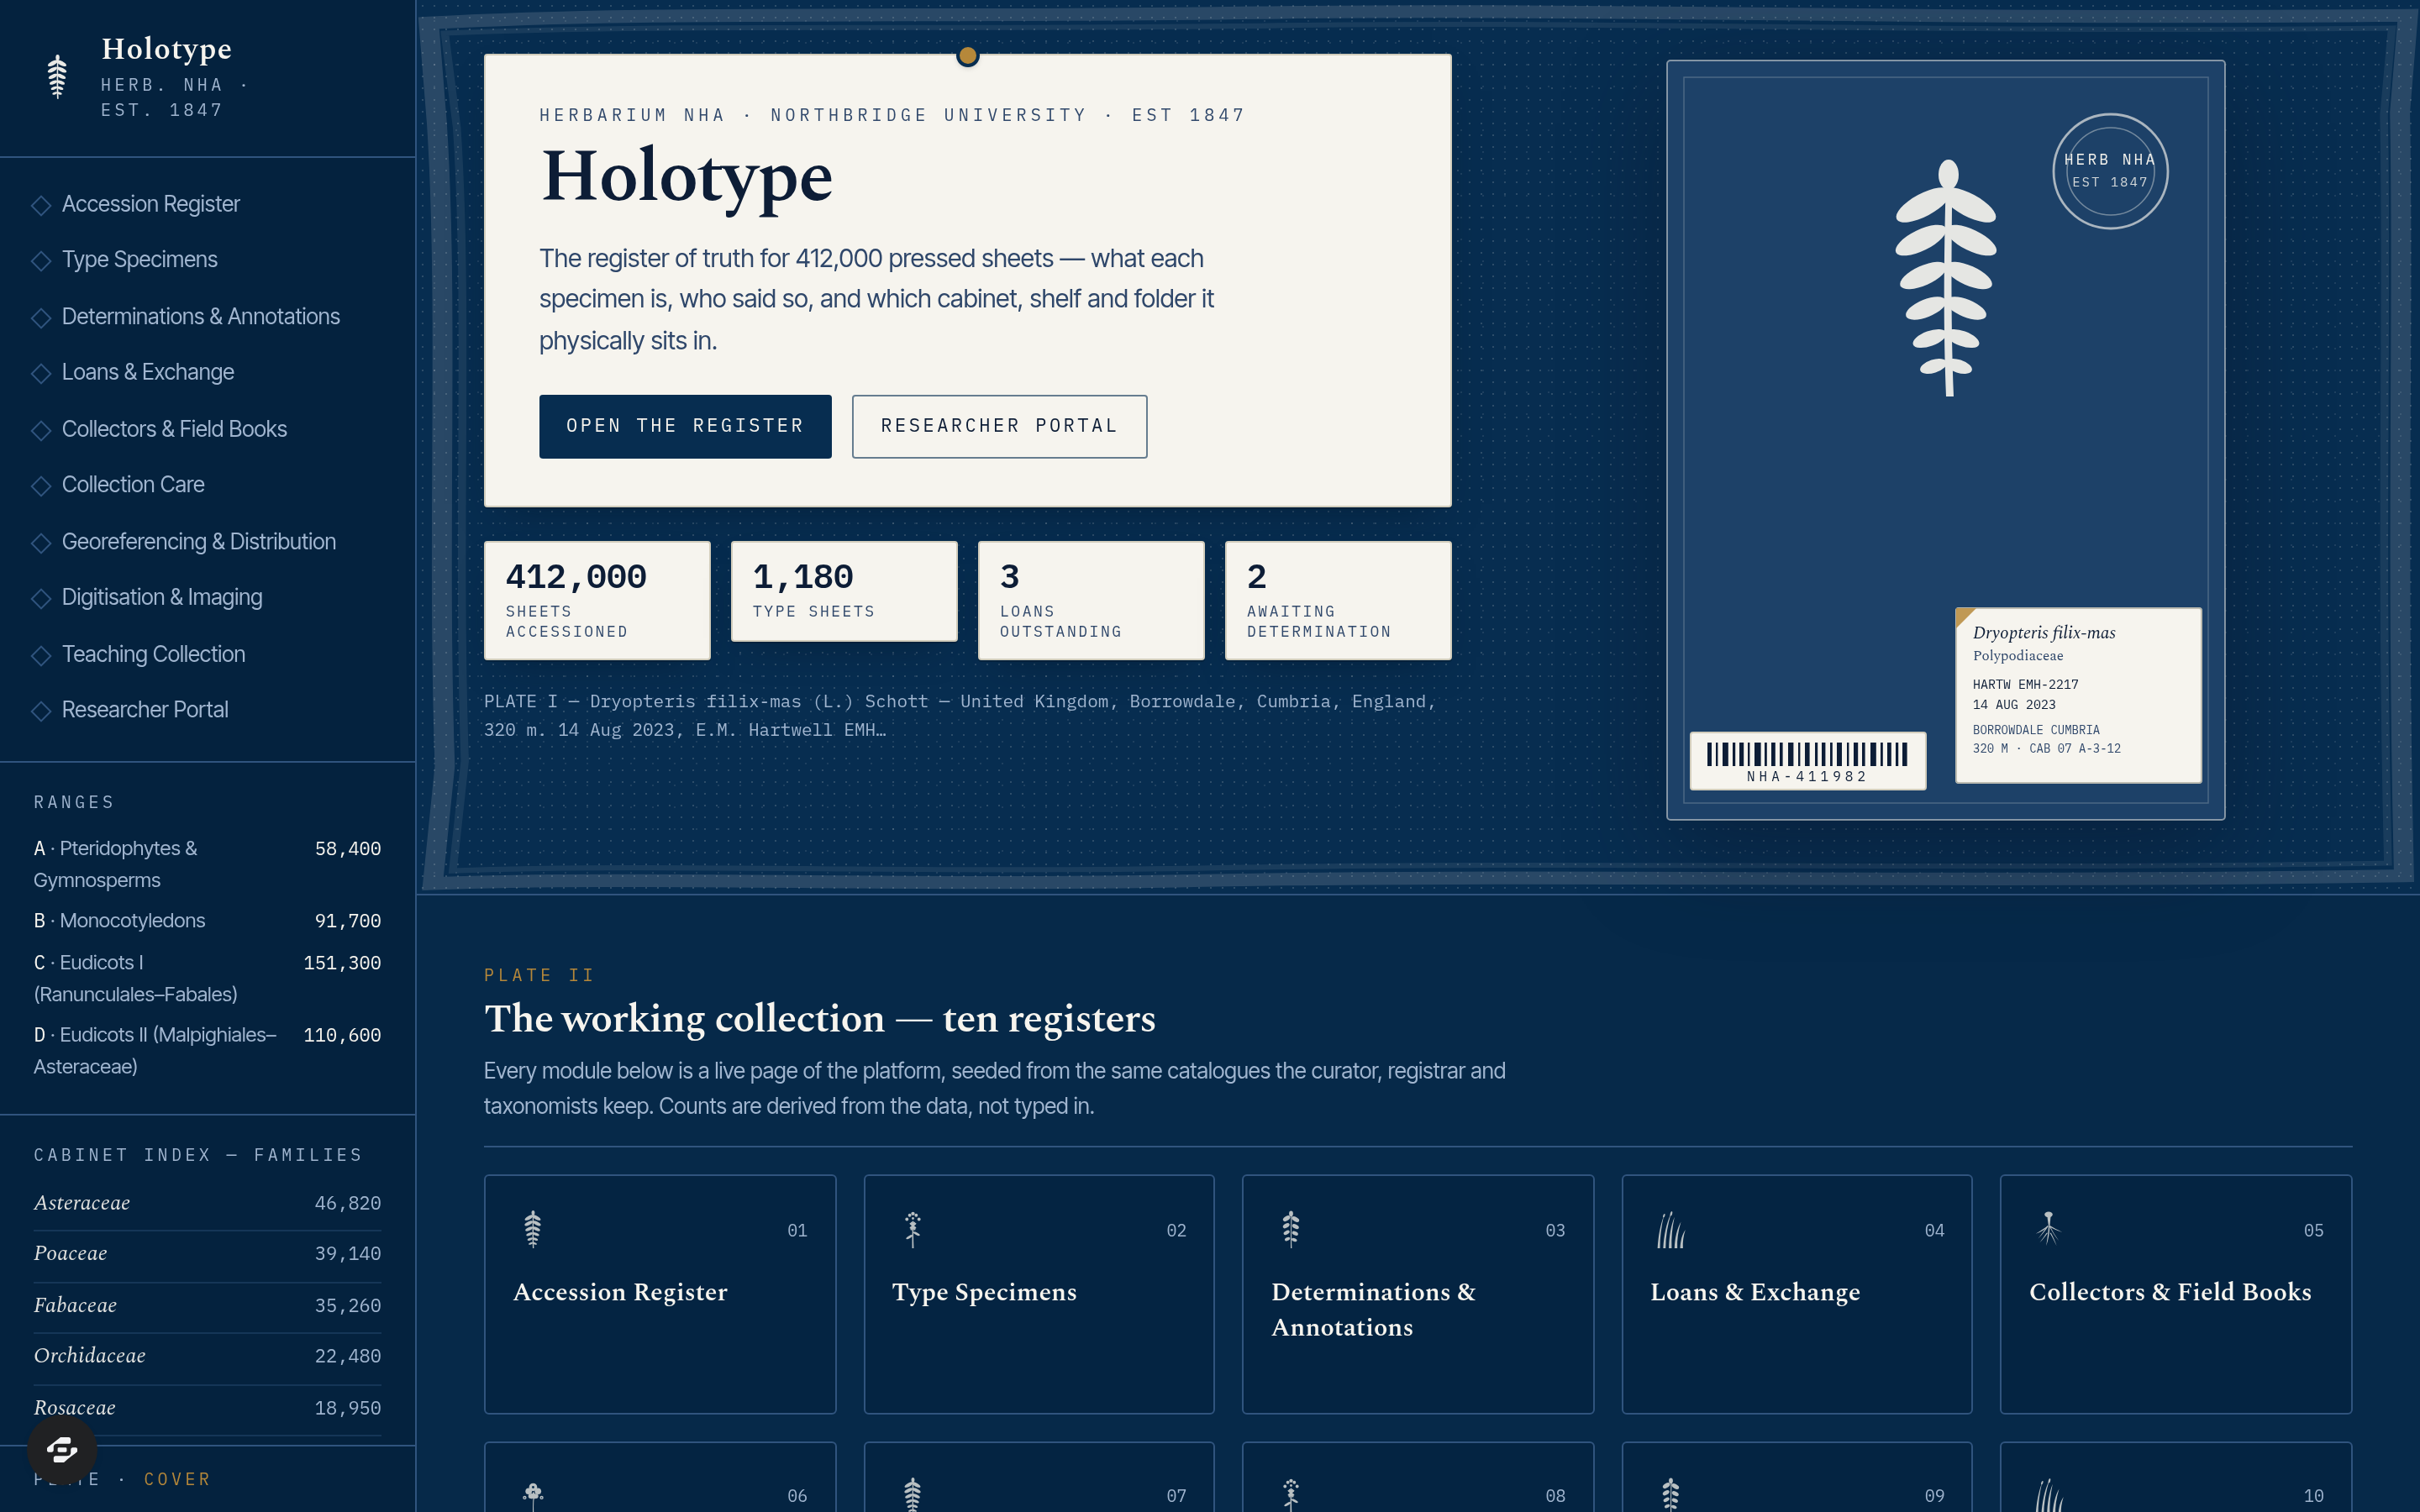This screenshot has height=1512, width=2420.
Task: Click the 412,000 Sheets Accessioned stat tile
Action: (597, 601)
